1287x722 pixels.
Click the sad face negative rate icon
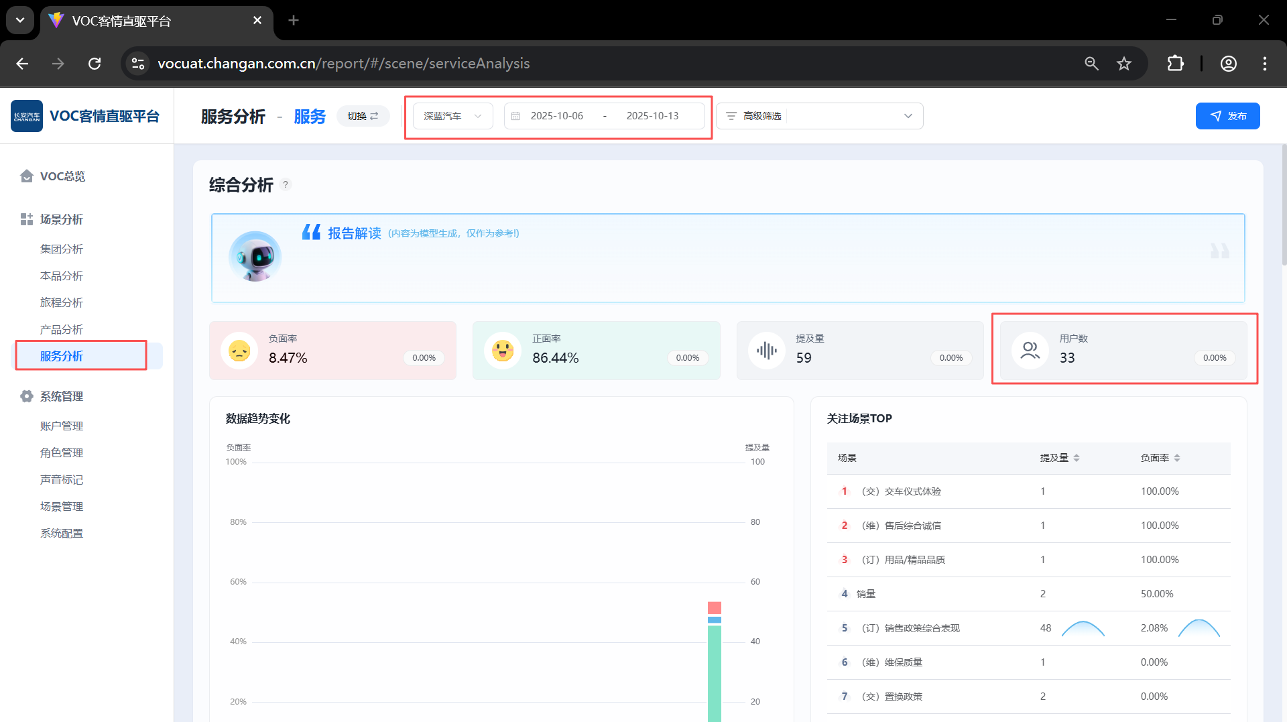coord(239,351)
